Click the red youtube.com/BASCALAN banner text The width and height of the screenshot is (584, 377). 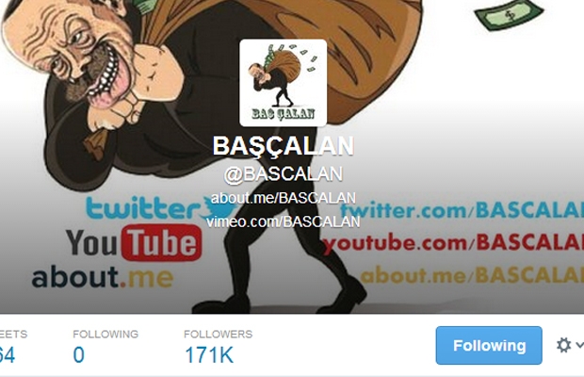click(x=453, y=243)
